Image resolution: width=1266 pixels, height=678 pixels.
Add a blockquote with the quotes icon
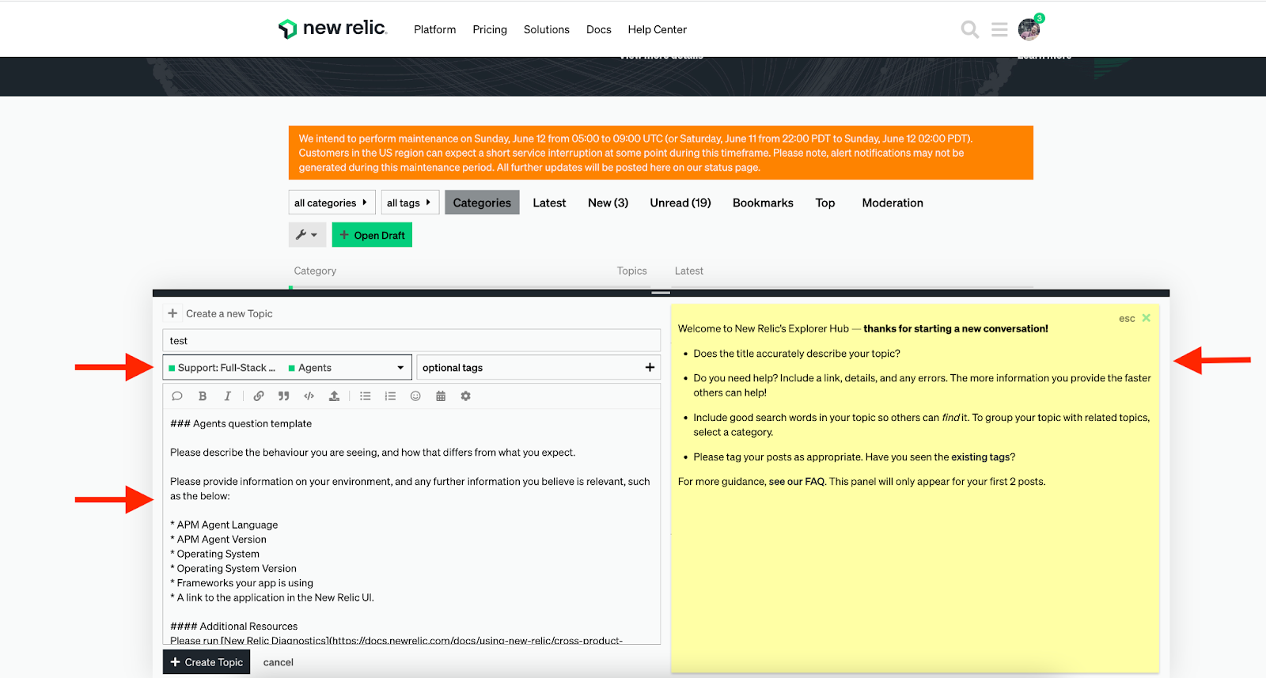[284, 396]
